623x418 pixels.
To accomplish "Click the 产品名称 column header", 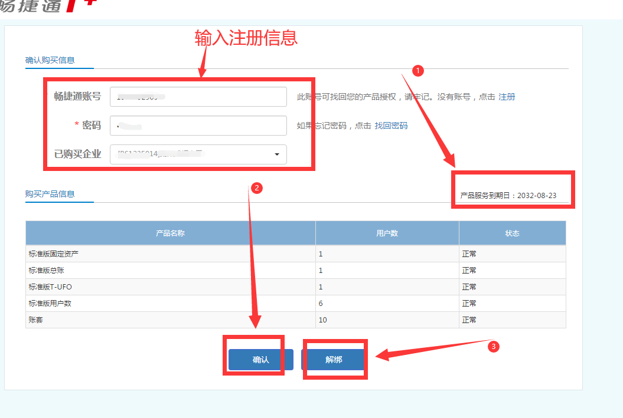I will point(171,233).
